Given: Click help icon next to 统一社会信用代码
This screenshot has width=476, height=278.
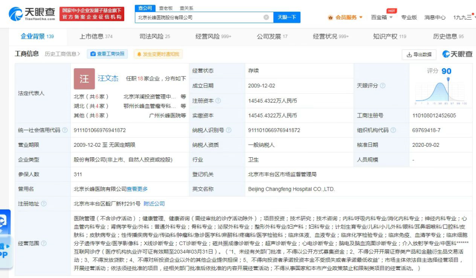Looking at the screenshot, I should 65,130.
